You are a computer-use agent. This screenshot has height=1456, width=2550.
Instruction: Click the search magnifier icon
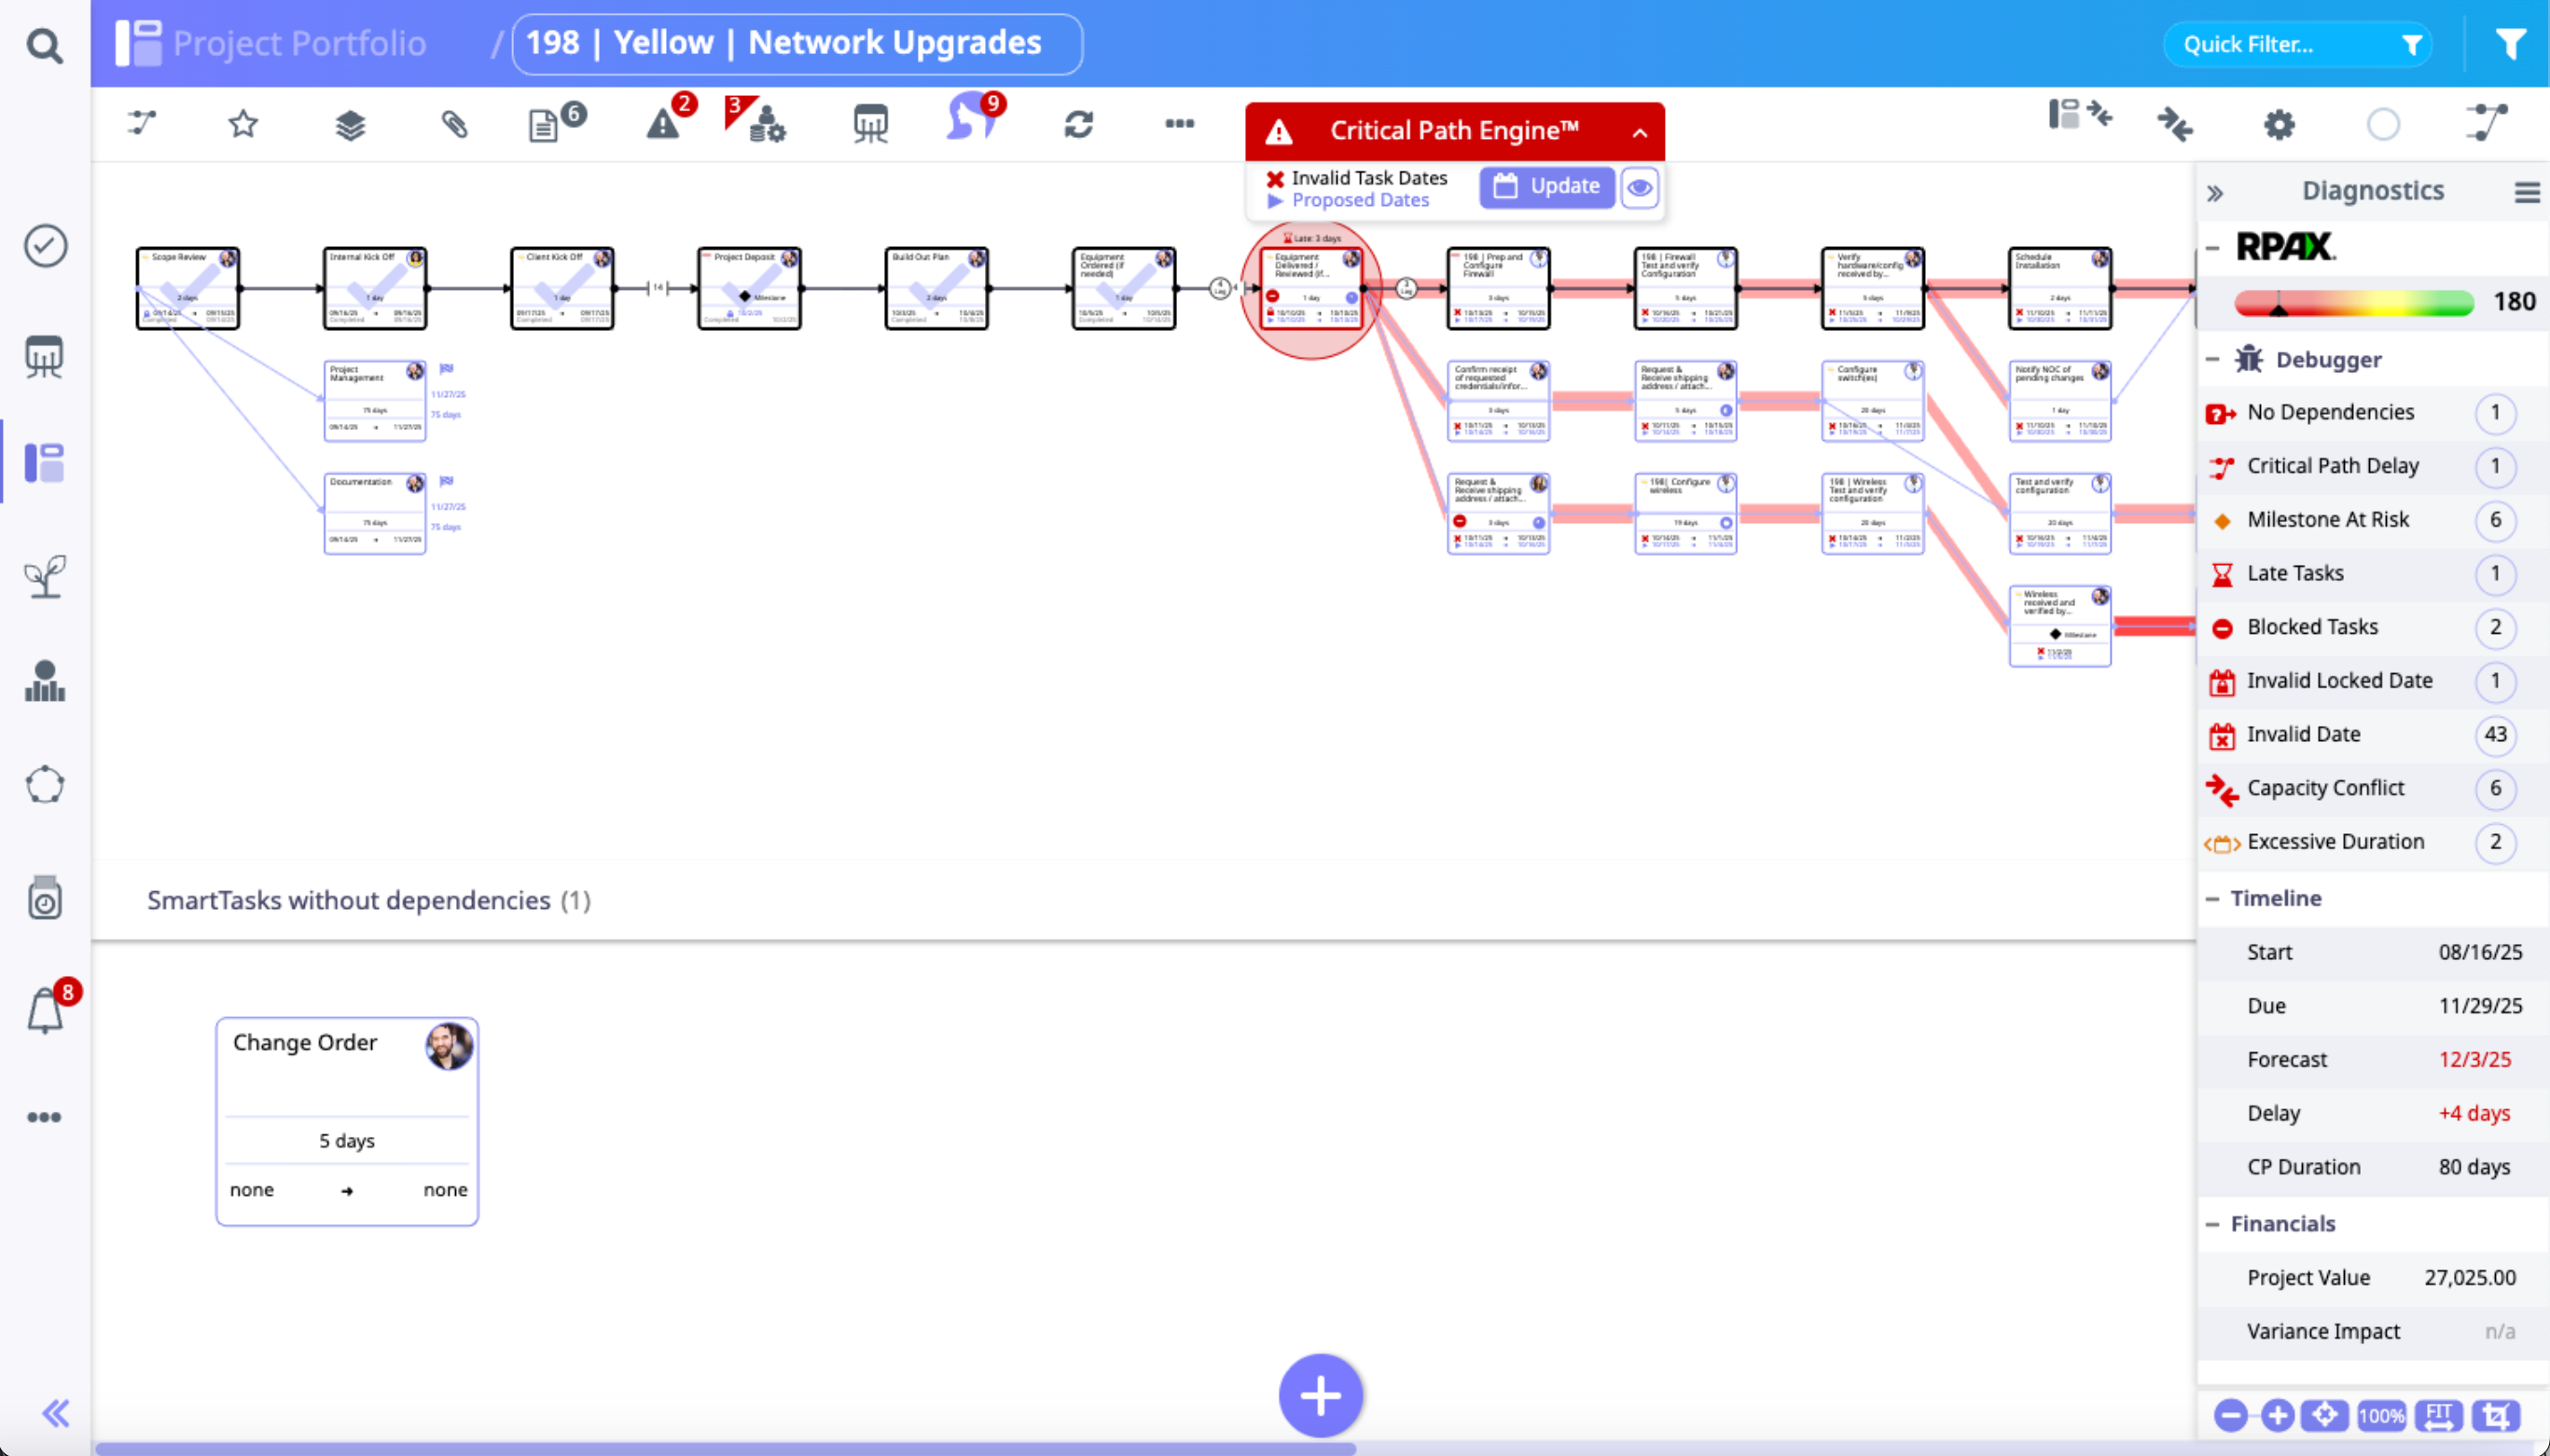[44, 45]
